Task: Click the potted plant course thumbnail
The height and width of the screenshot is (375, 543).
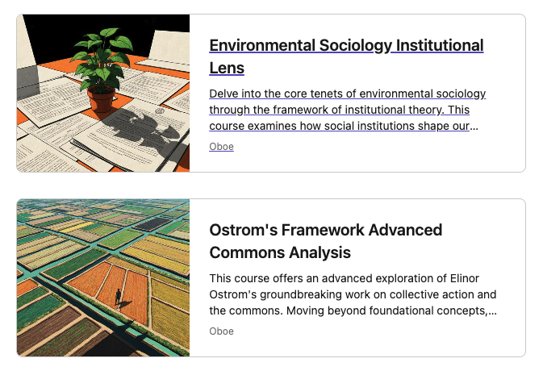Action: 103,93
